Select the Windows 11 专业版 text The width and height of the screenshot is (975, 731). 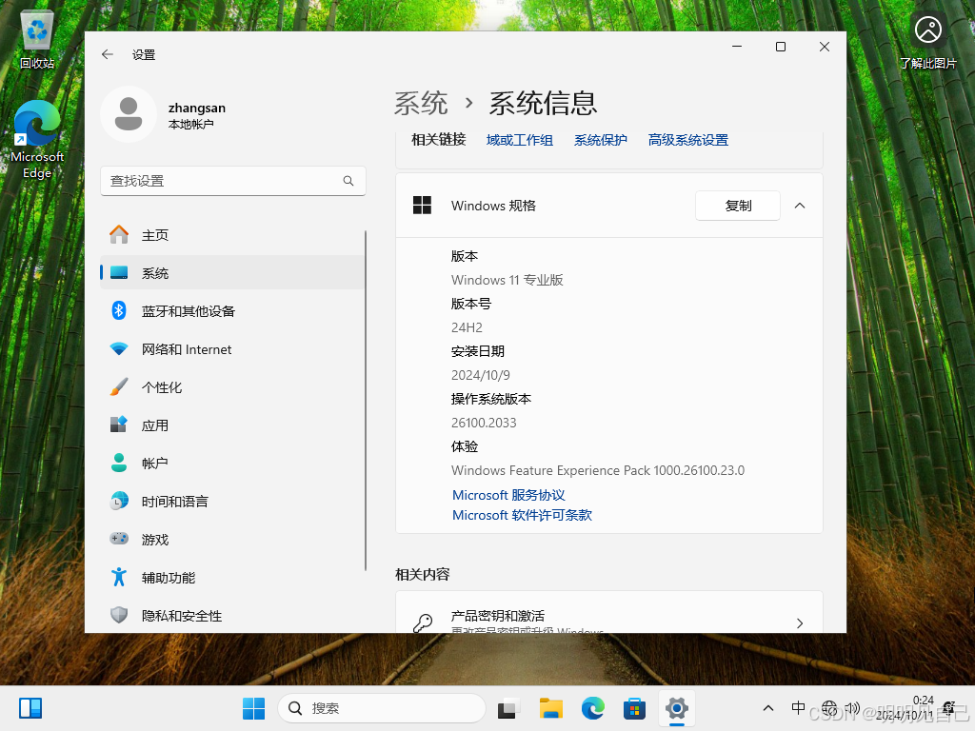click(x=507, y=281)
